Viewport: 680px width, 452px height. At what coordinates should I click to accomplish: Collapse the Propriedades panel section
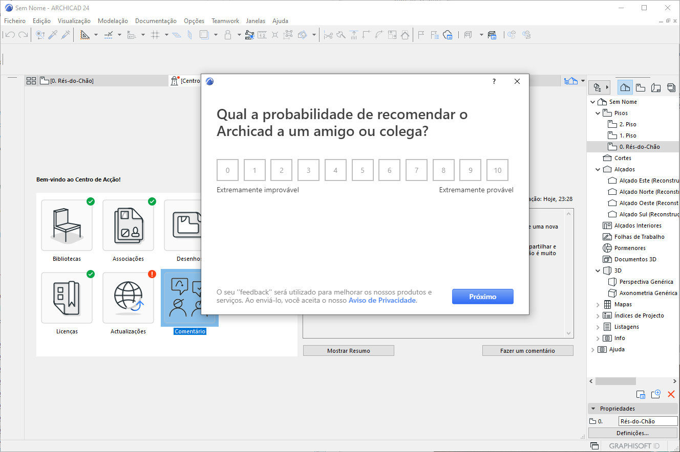pos(593,409)
